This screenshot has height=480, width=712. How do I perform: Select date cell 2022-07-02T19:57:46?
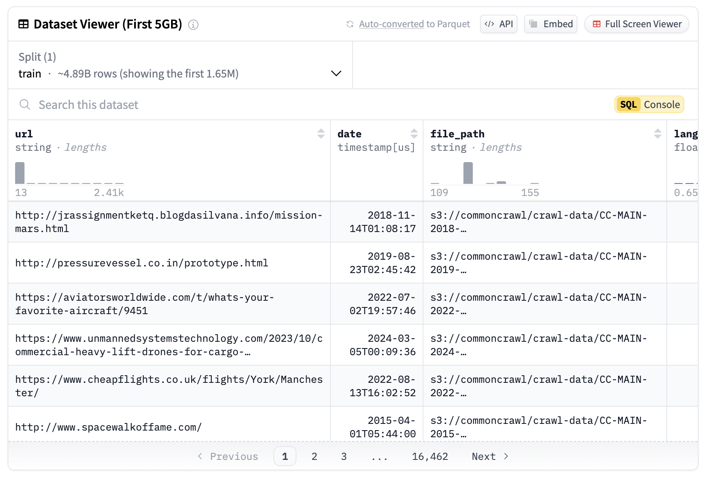click(x=377, y=304)
